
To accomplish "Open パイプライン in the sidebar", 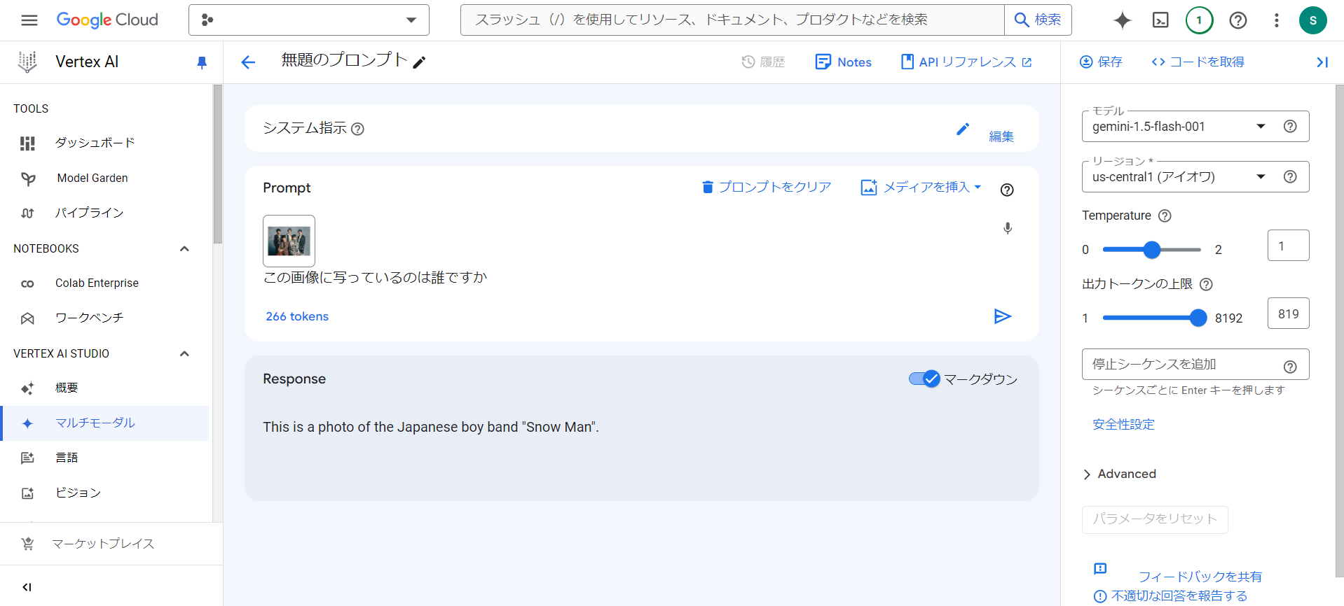I will 105,213.
